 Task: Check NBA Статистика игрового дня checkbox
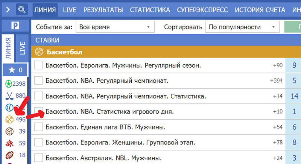tap(38, 111)
